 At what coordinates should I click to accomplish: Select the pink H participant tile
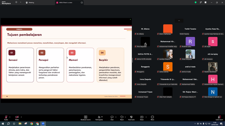213,79
